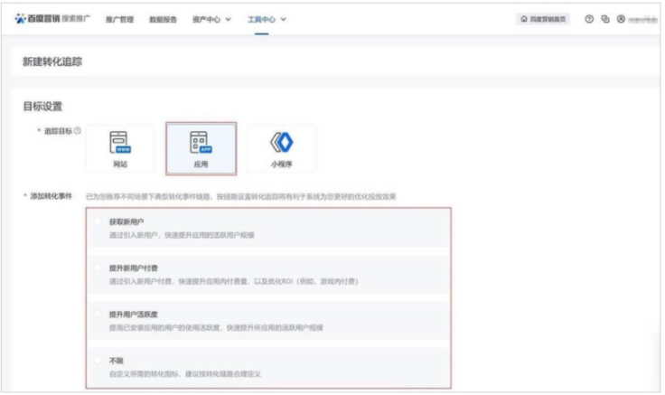Open the 资产中心 menu

tap(206, 20)
